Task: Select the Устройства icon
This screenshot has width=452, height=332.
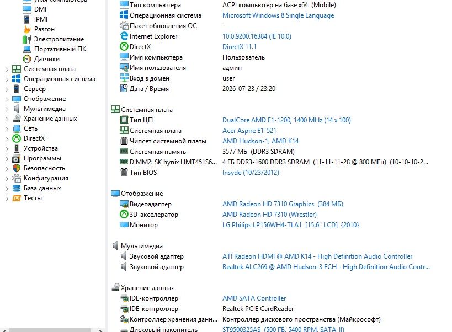Action: (x=17, y=148)
